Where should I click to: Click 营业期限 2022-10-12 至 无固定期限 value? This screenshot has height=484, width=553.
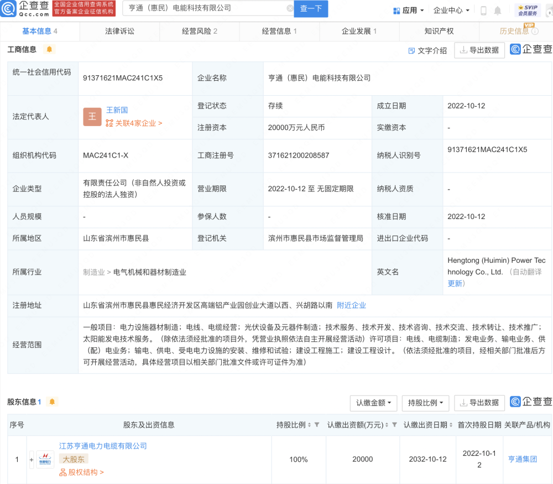pos(311,189)
